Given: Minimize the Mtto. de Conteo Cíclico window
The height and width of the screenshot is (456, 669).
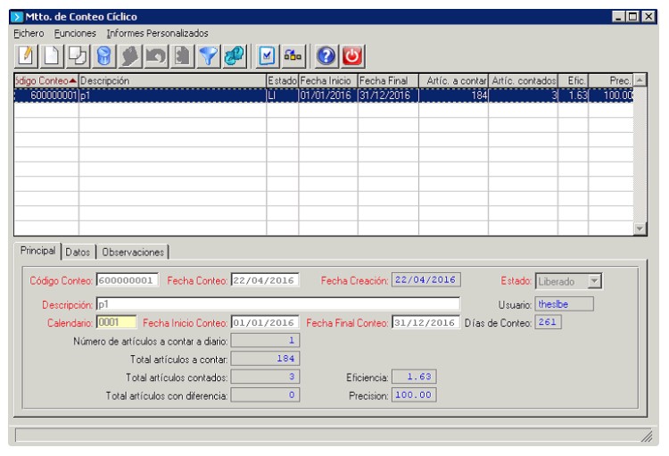Looking at the screenshot, I should 619,16.
